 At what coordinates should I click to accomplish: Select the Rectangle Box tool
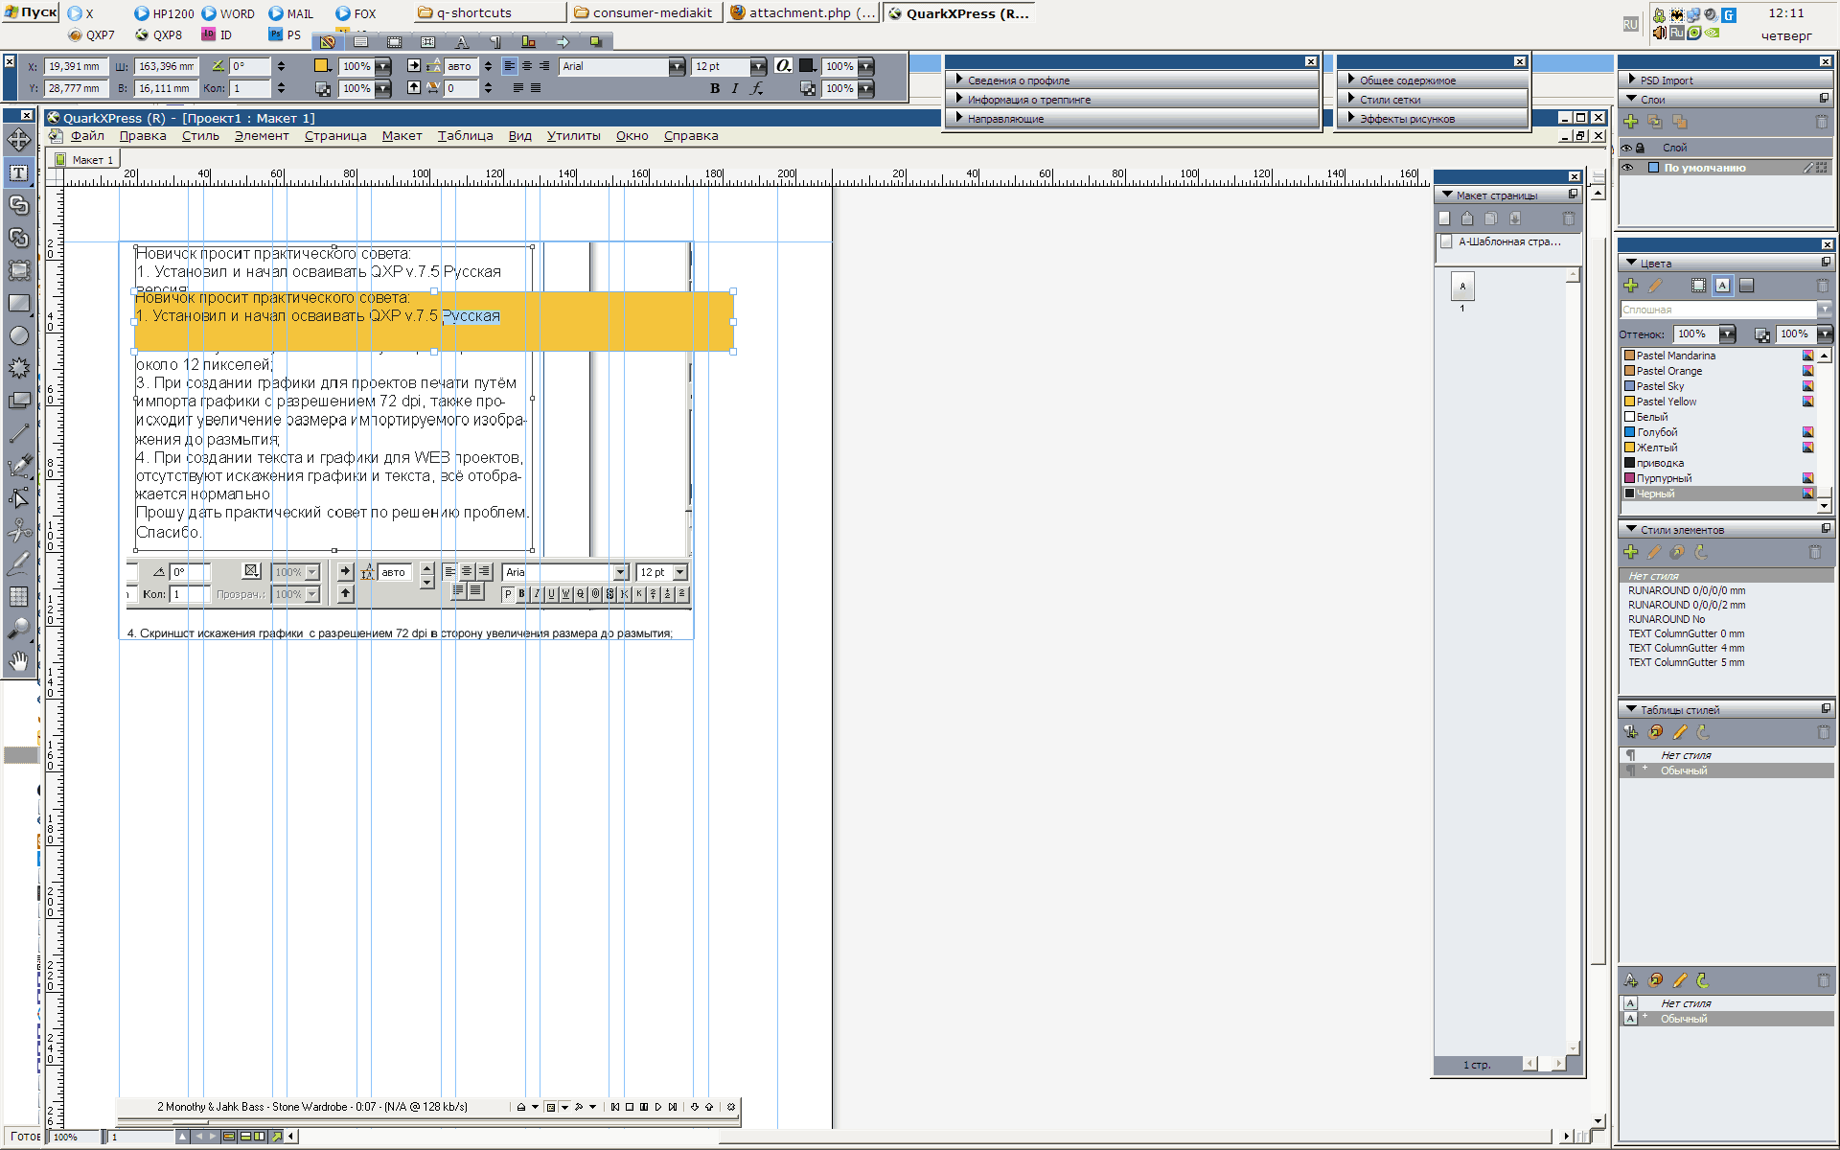click(x=18, y=303)
